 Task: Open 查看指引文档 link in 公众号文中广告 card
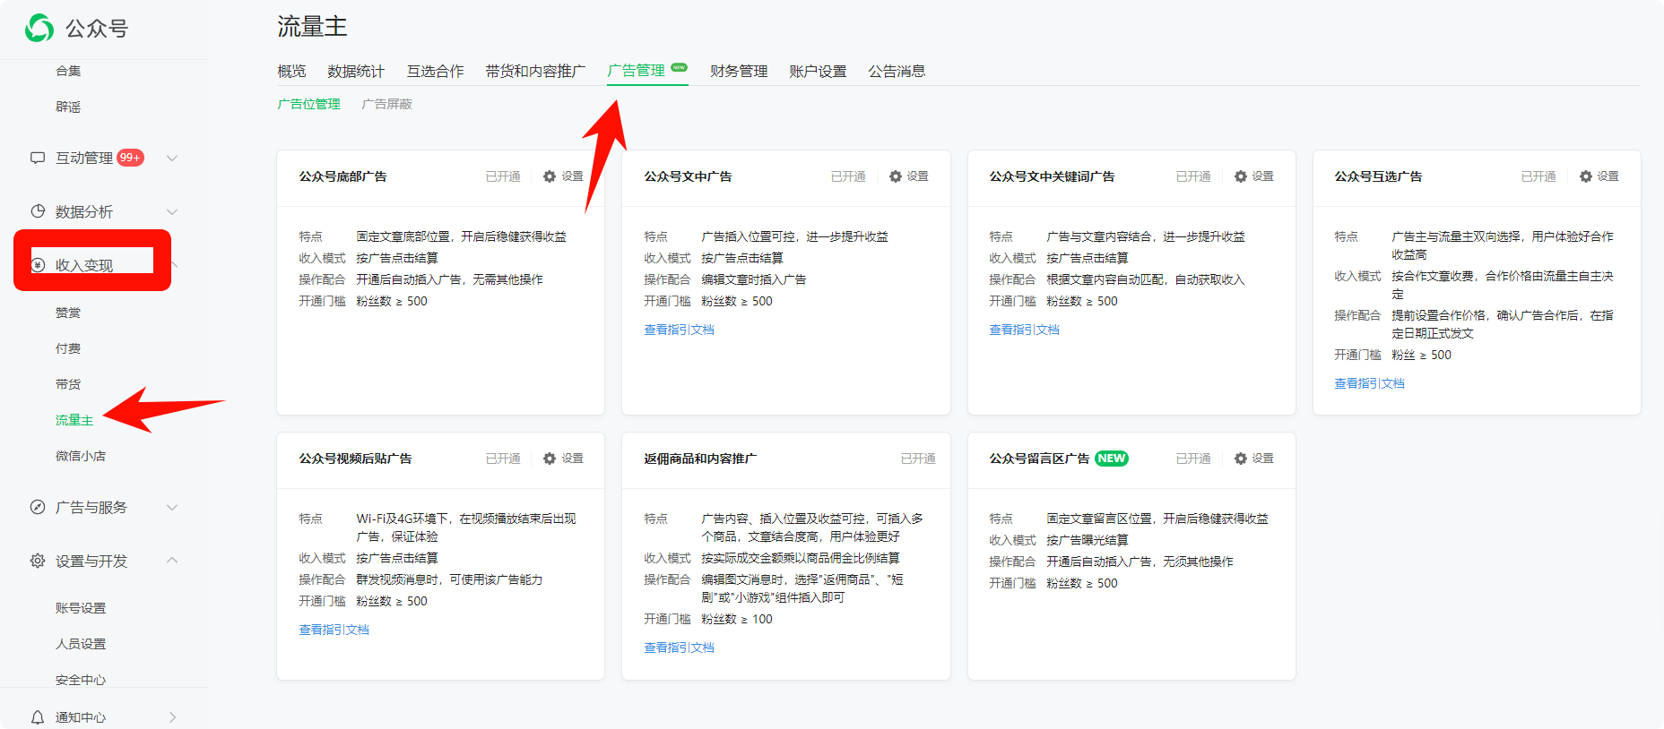(679, 330)
